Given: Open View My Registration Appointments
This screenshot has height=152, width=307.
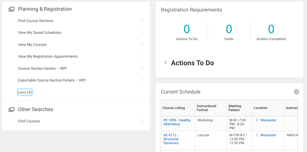Looking at the screenshot, I should point(48,56).
